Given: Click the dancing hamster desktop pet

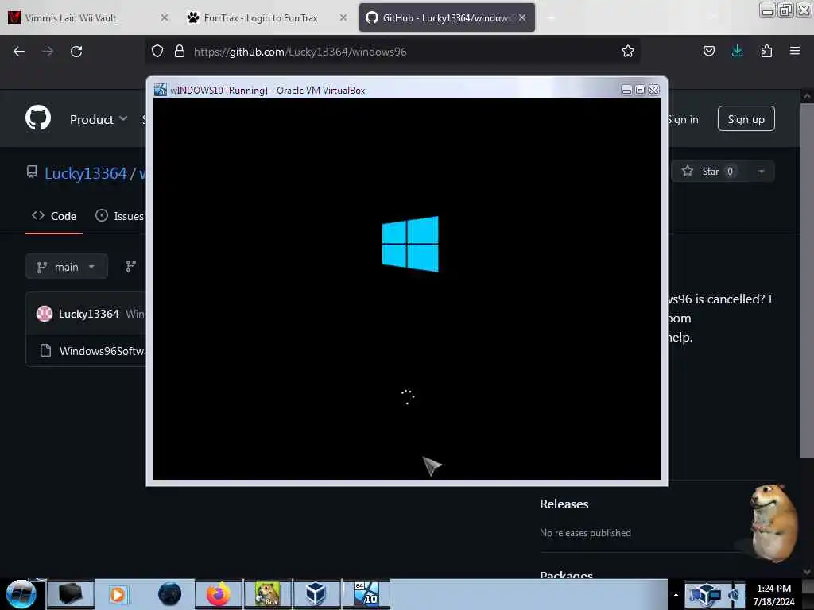Looking at the screenshot, I should [773, 523].
